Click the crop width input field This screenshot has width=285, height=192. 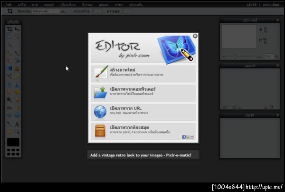[x=97, y=11]
